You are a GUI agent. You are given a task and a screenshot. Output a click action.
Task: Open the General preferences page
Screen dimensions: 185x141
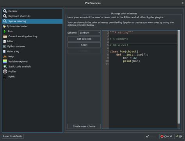click(32, 11)
